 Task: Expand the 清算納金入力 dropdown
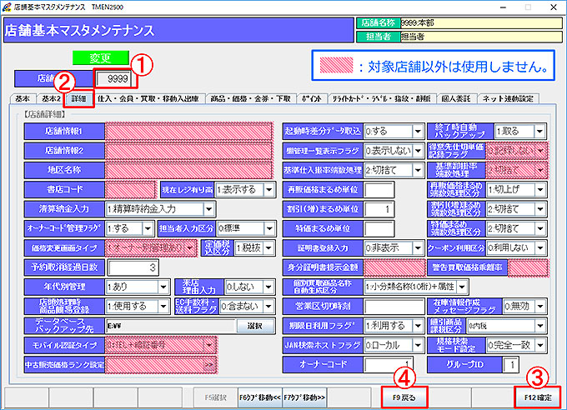(208, 209)
